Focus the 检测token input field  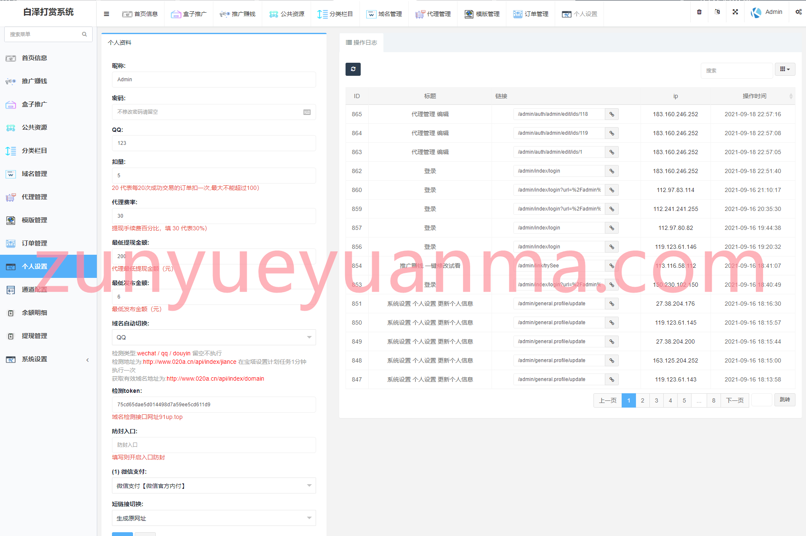point(214,405)
